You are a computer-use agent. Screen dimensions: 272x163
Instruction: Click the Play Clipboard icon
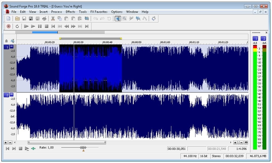(x=80, y=18)
